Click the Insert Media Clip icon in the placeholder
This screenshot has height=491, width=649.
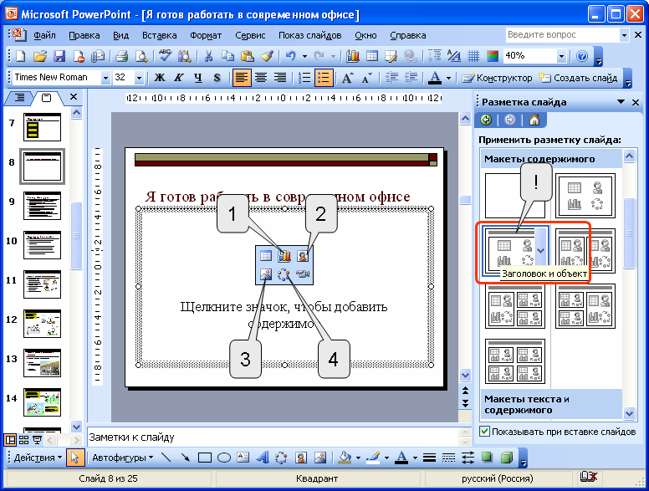[303, 274]
